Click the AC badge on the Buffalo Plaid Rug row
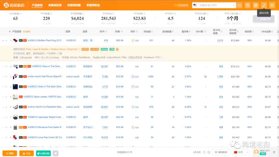Image resolution: width=279 pixels, height=157 pixels. (x=21, y=41)
